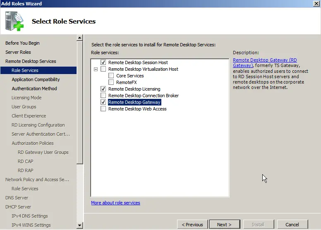Screen dimensions: 321x230
Task: Open the Authentication Method step
Action: pyautogui.click(x=34, y=89)
